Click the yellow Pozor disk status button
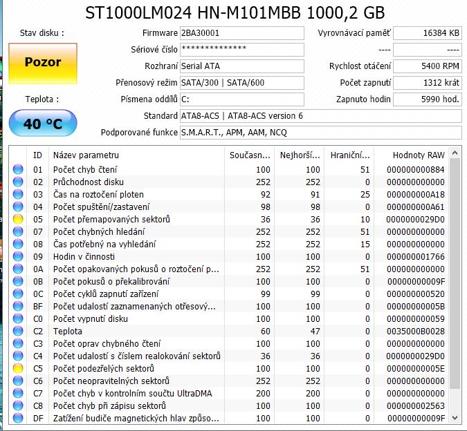 (x=43, y=64)
